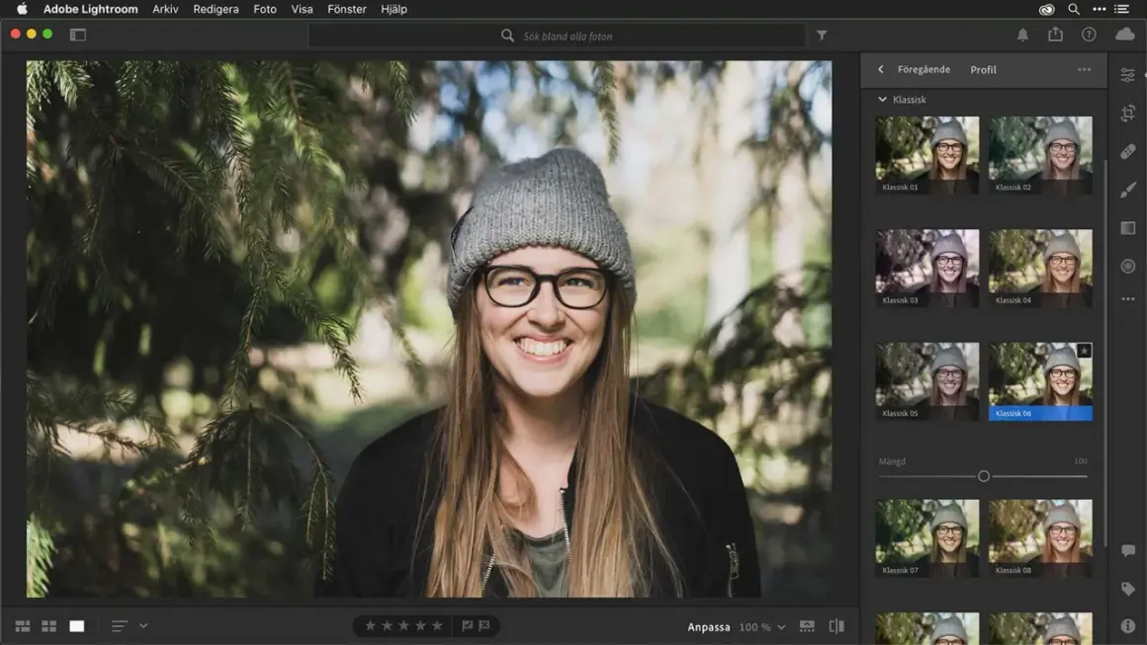Click Anpassa fit view button
The image size is (1147, 645).
click(x=708, y=627)
